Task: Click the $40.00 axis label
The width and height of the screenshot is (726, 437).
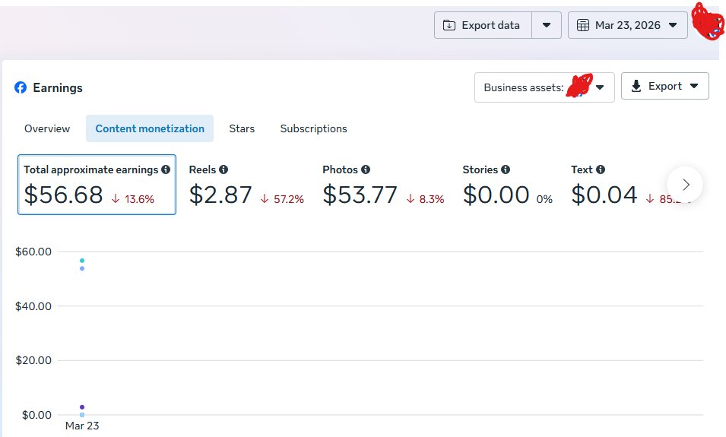Action: pyautogui.click(x=33, y=306)
